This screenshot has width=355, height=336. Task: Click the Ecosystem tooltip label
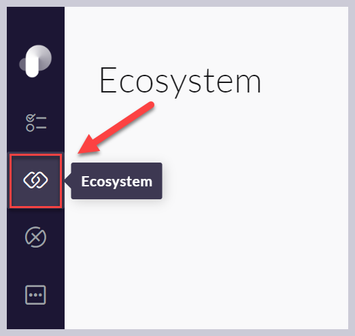click(116, 182)
